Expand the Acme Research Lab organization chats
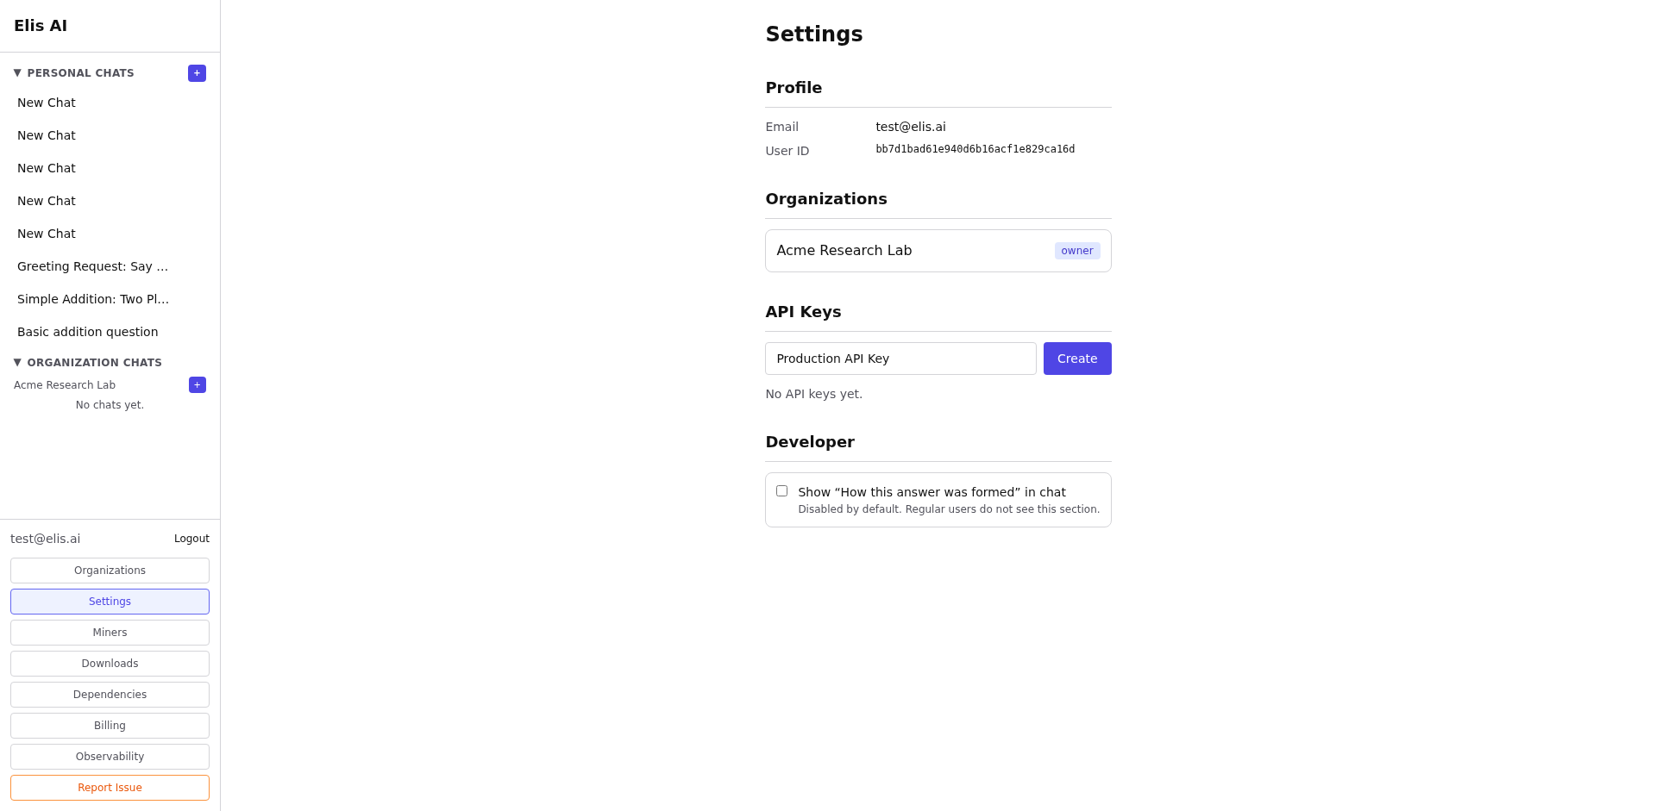 tap(65, 384)
